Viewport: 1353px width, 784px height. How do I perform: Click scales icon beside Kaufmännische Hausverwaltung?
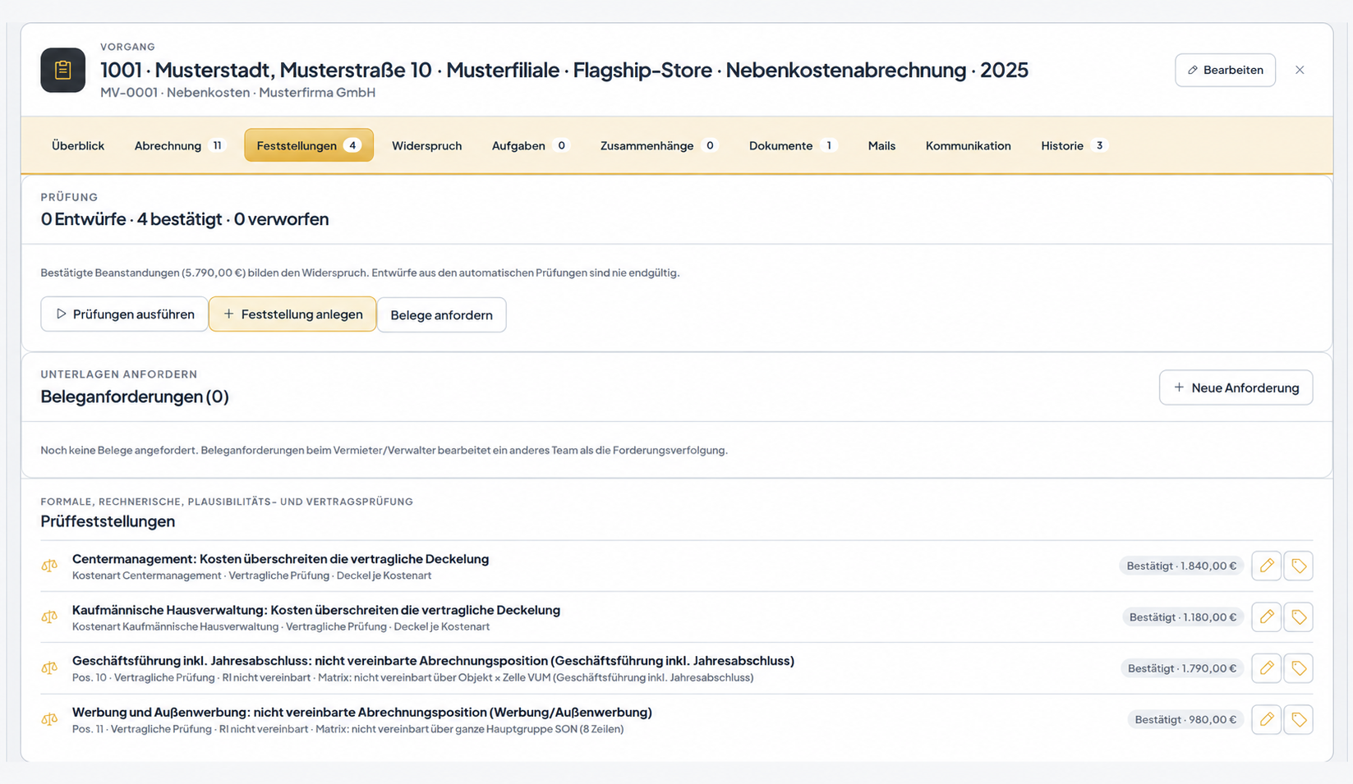coord(49,617)
